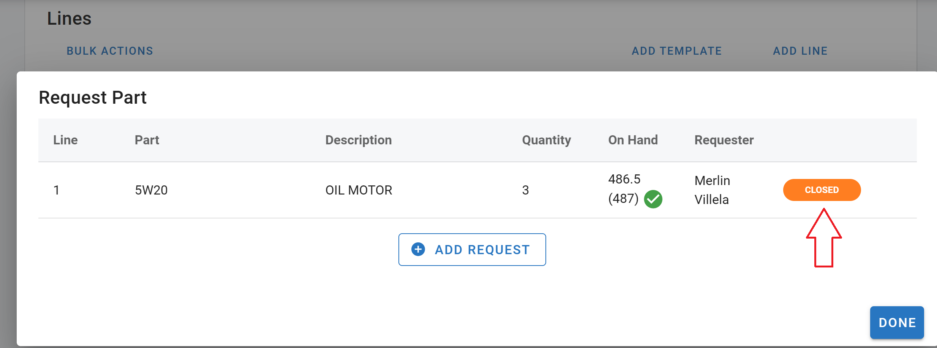Click the Quantity column header
Screen dimensions: 937x348
pos(546,140)
